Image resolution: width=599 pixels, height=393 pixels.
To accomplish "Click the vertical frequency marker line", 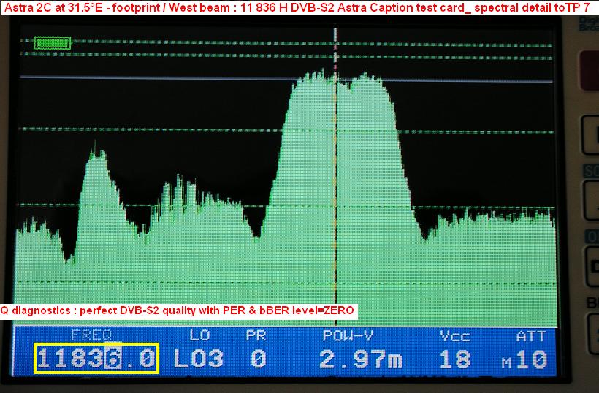I will (335, 183).
